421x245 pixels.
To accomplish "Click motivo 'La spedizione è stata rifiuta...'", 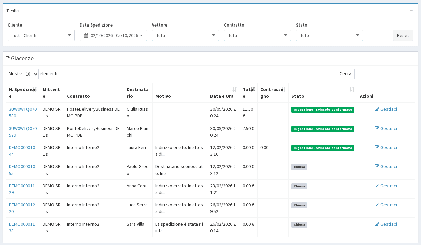I will point(179,227).
